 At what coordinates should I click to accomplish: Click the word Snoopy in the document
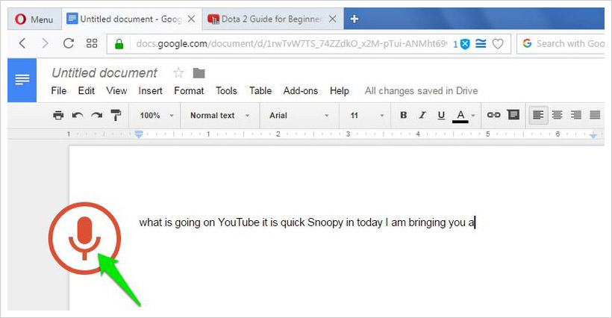click(325, 222)
